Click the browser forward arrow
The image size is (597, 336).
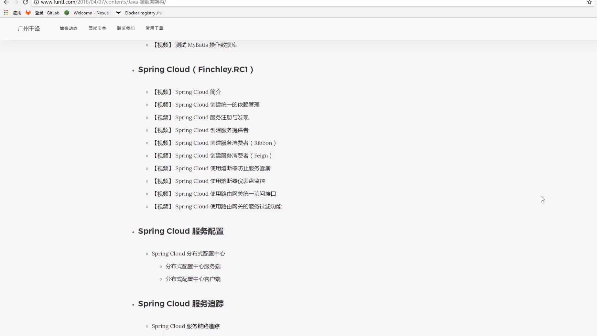16,2
